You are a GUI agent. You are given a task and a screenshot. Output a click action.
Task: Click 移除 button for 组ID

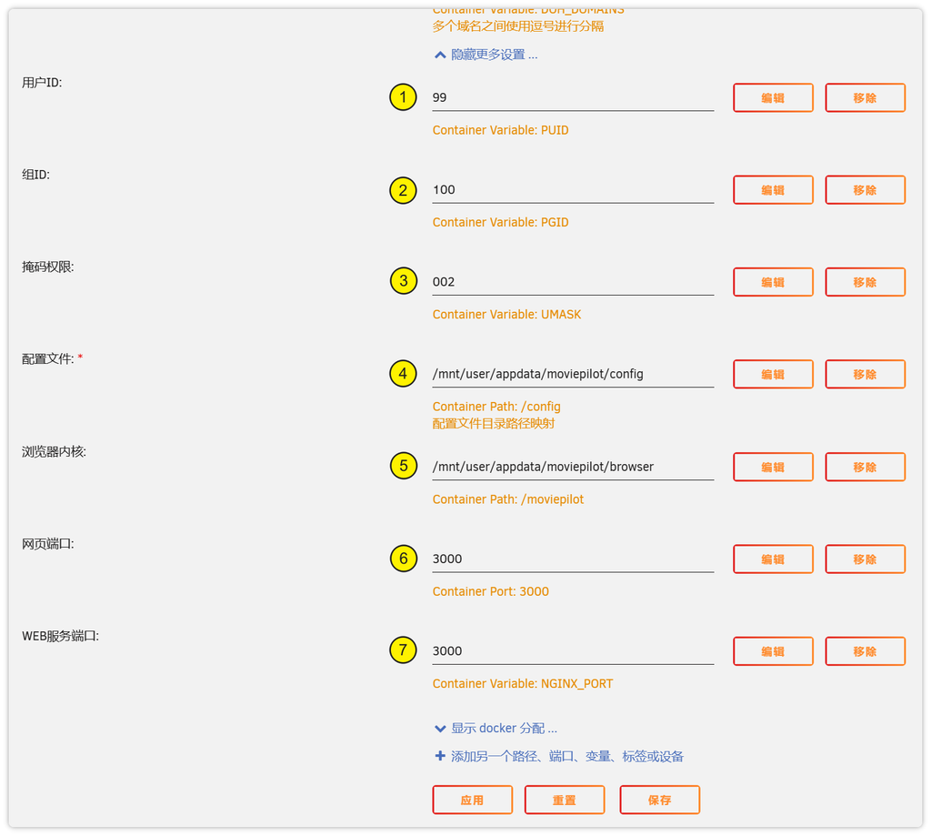[865, 190]
